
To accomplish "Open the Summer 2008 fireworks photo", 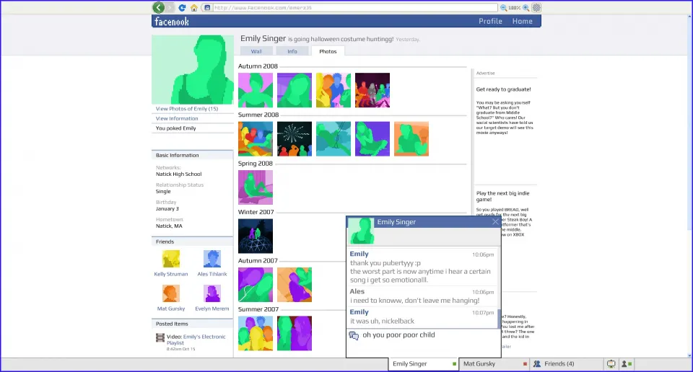I will 295,138.
